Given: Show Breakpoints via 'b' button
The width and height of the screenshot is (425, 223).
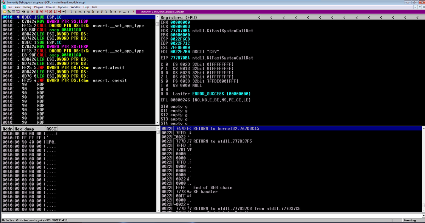Looking at the screenshot, I should point(111,12).
